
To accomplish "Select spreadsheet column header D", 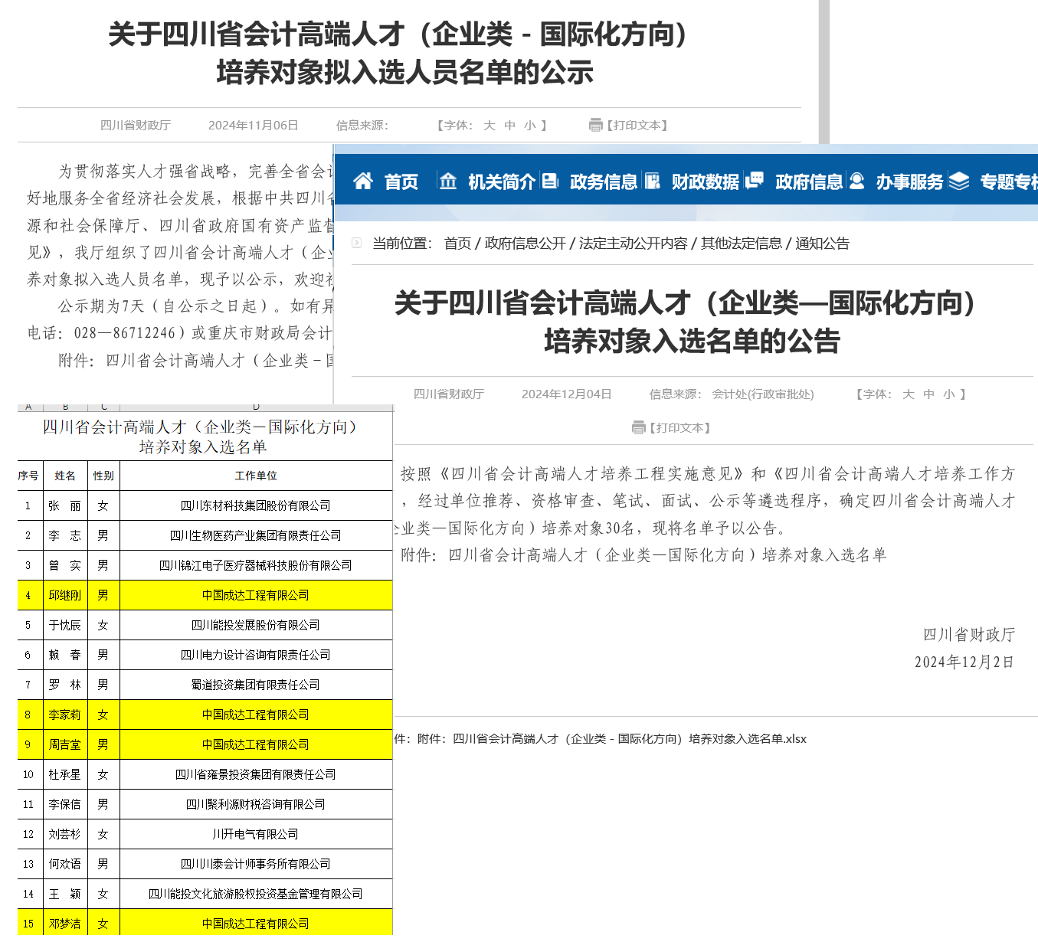I will 256,407.
